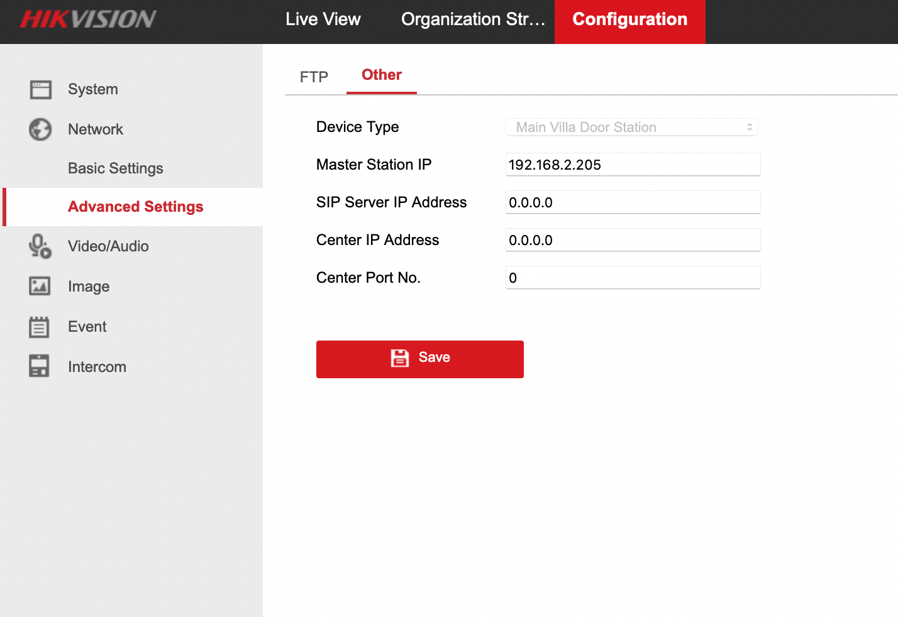Viewport: 898px width, 617px height.
Task: Click the Hikvision logo
Action: click(x=88, y=19)
